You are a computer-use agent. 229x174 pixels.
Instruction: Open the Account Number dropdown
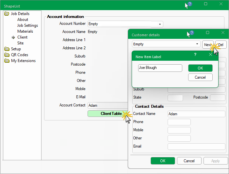[160, 24]
